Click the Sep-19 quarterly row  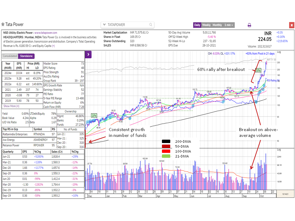point(43,196)
